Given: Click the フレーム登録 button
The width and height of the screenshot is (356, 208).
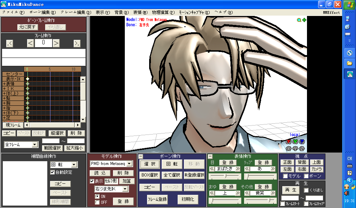Looking at the screenshot, I should tap(157, 199).
